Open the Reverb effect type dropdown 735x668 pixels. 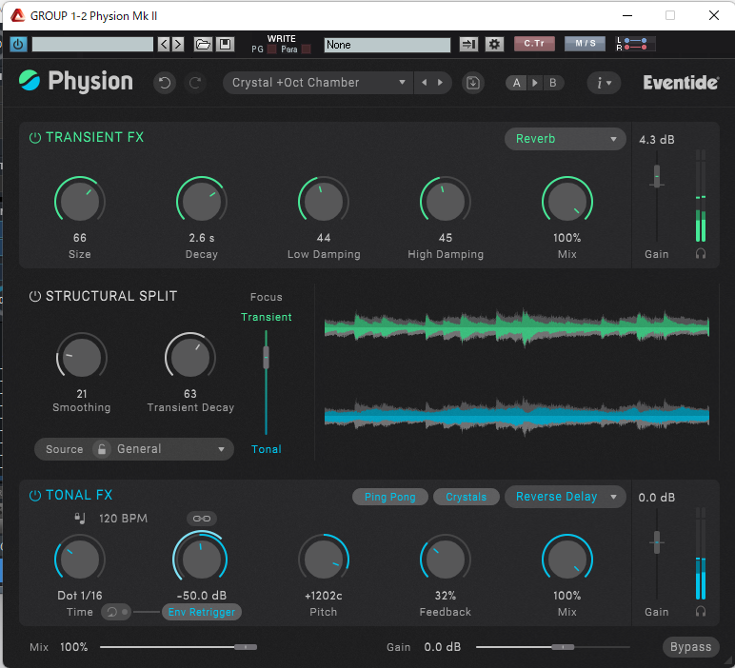point(566,139)
